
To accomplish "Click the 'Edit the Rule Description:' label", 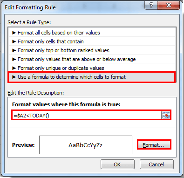I will (36, 93).
